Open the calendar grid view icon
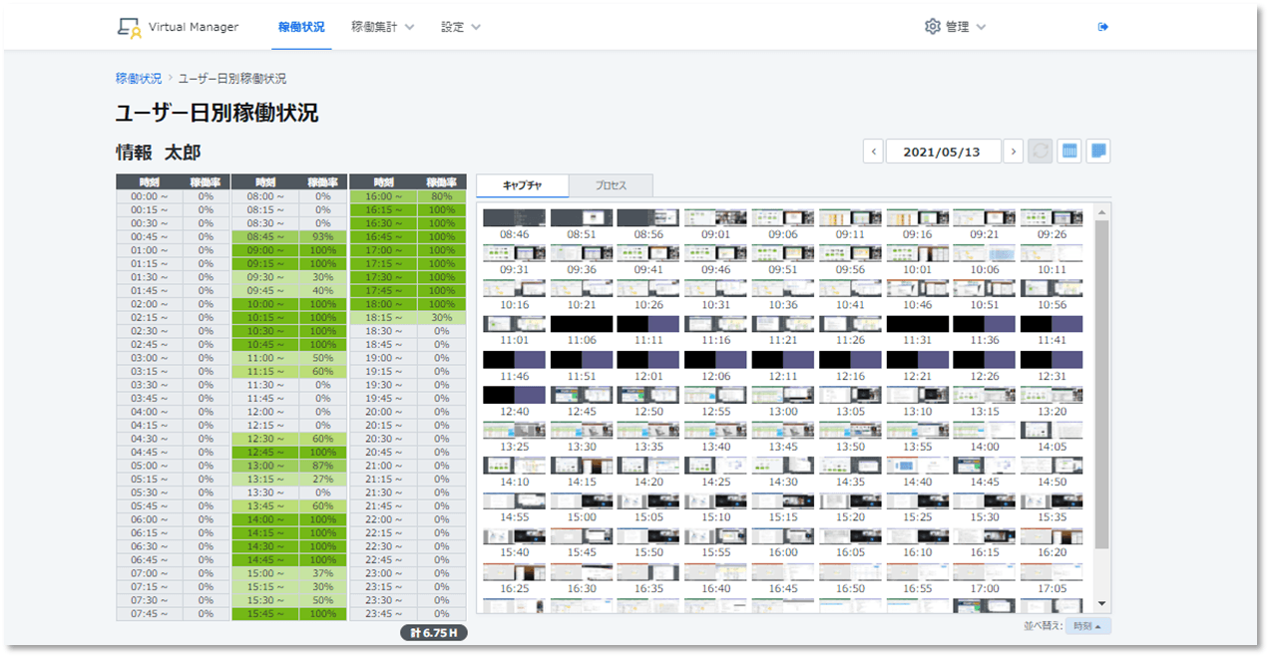The image size is (1270, 658). (x=1068, y=152)
